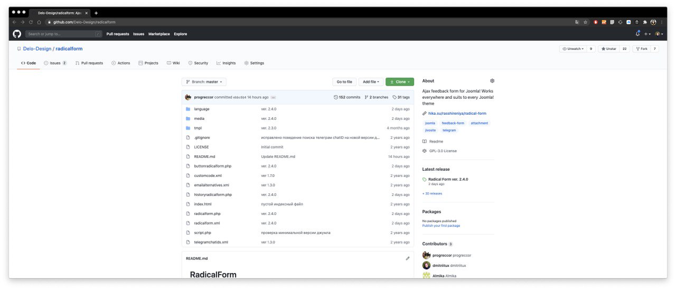Edit README with the pencil icon
This screenshot has width=676, height=289.
(x=408, y=258)
